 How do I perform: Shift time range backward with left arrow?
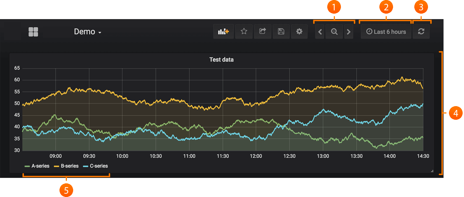[320, 32]
